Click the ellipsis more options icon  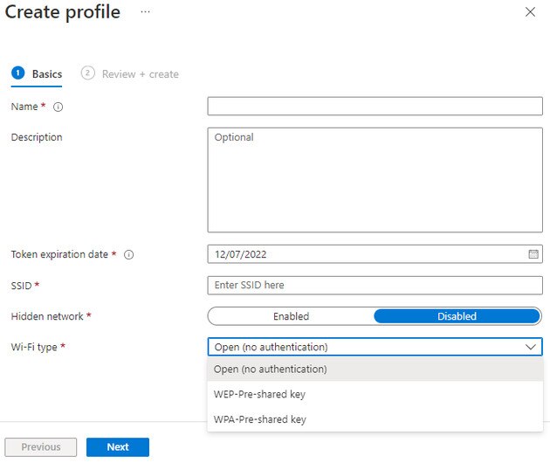tap(145, 12)
